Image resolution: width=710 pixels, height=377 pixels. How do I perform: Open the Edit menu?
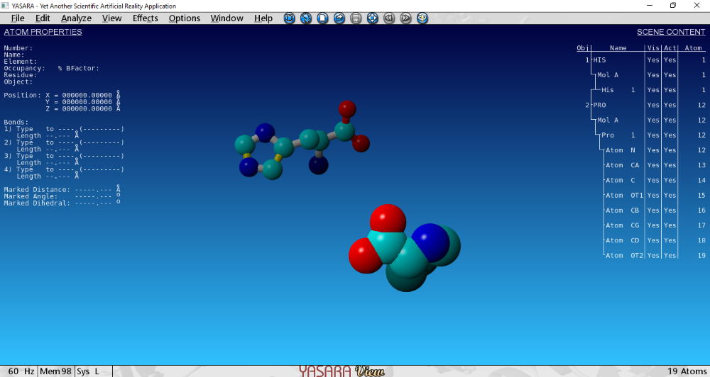(x=43, y=18)
